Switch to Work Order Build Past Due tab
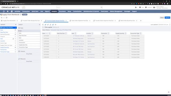Screen dimensions: 171x96 [128, 21]
